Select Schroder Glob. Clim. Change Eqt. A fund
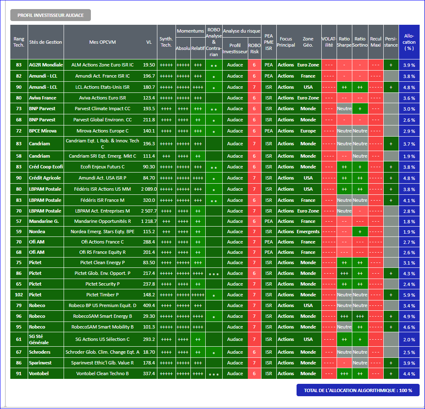This screenshot has height=409, width=425. (102, 352)
